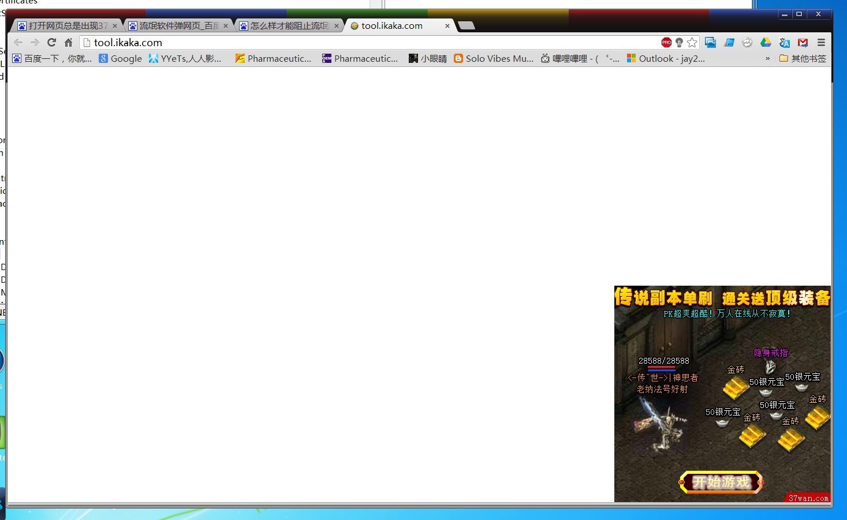The image size is (847, 520).
Task: Open a new tab
Action: 466,25
